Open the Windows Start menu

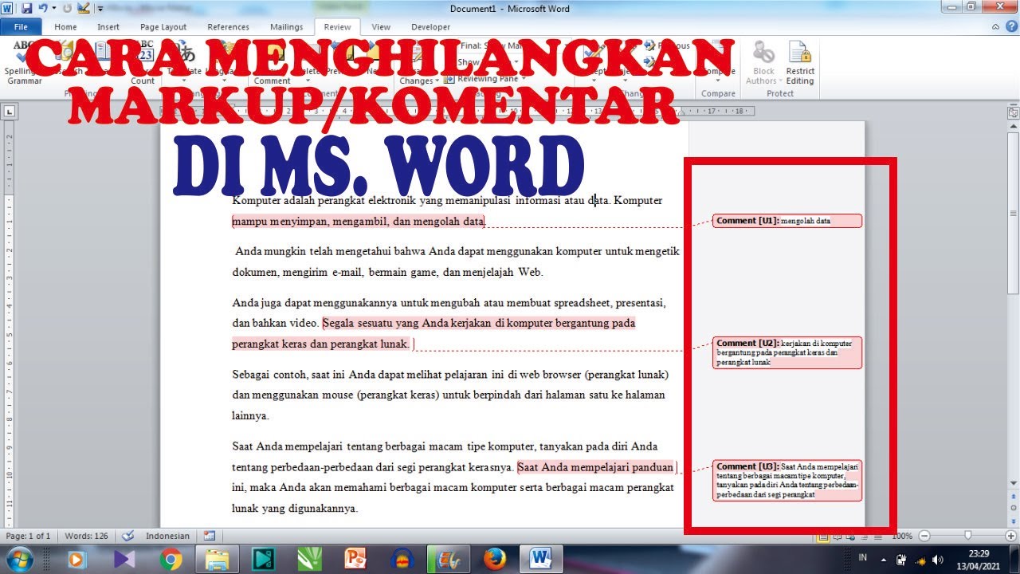21,559
